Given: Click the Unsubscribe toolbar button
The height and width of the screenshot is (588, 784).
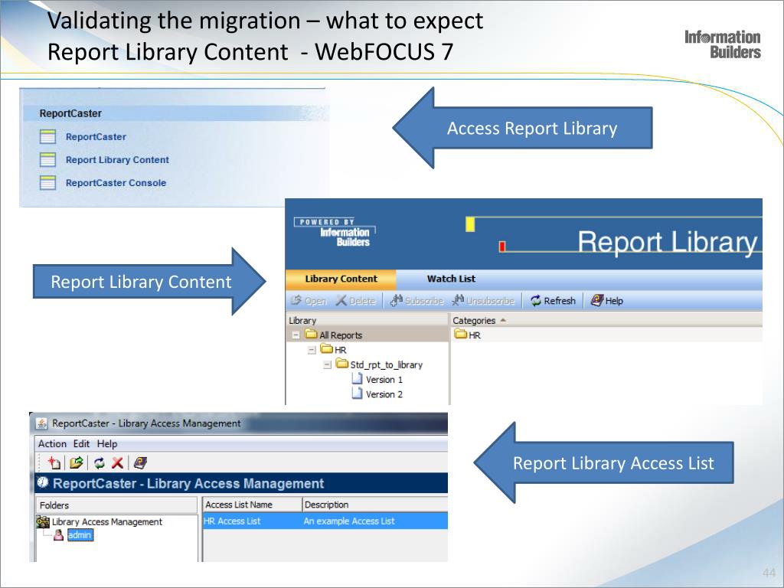Looking at the screenshot, I should pyautogui.click(x=483, y=300).
